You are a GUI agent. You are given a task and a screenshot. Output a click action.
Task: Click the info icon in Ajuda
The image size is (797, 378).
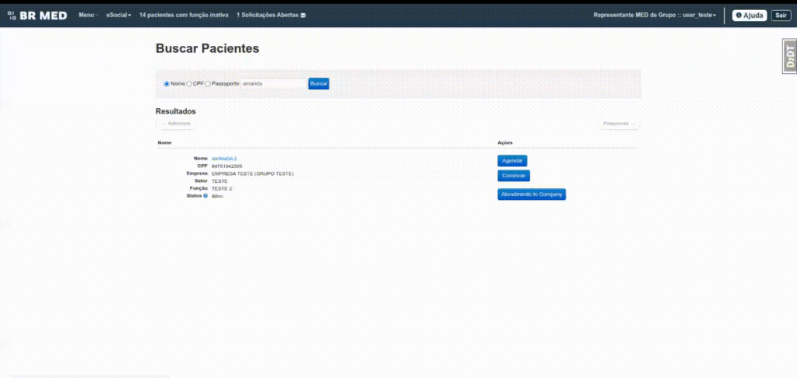(739, 16)
